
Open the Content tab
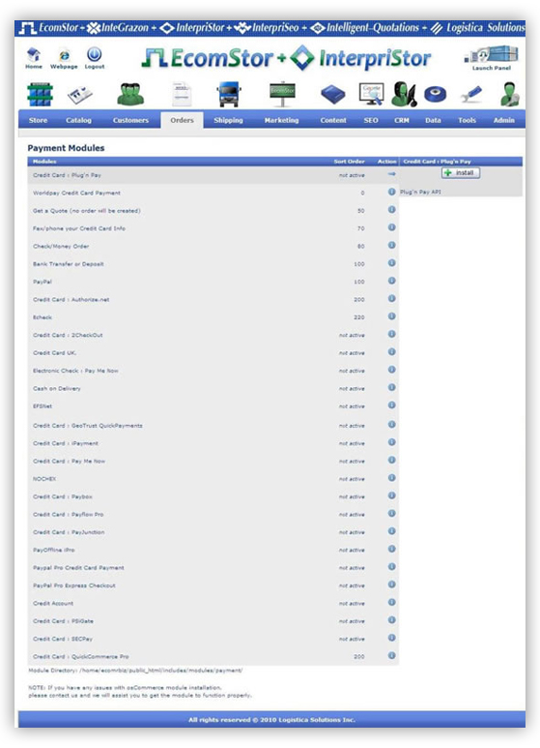[333, 120]
